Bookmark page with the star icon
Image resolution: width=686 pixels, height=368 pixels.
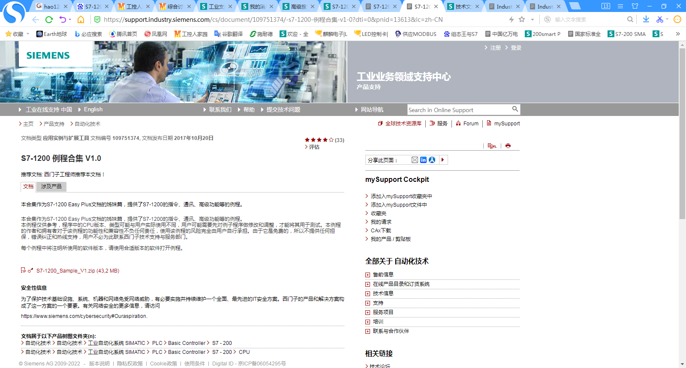(x=522, y=19)
